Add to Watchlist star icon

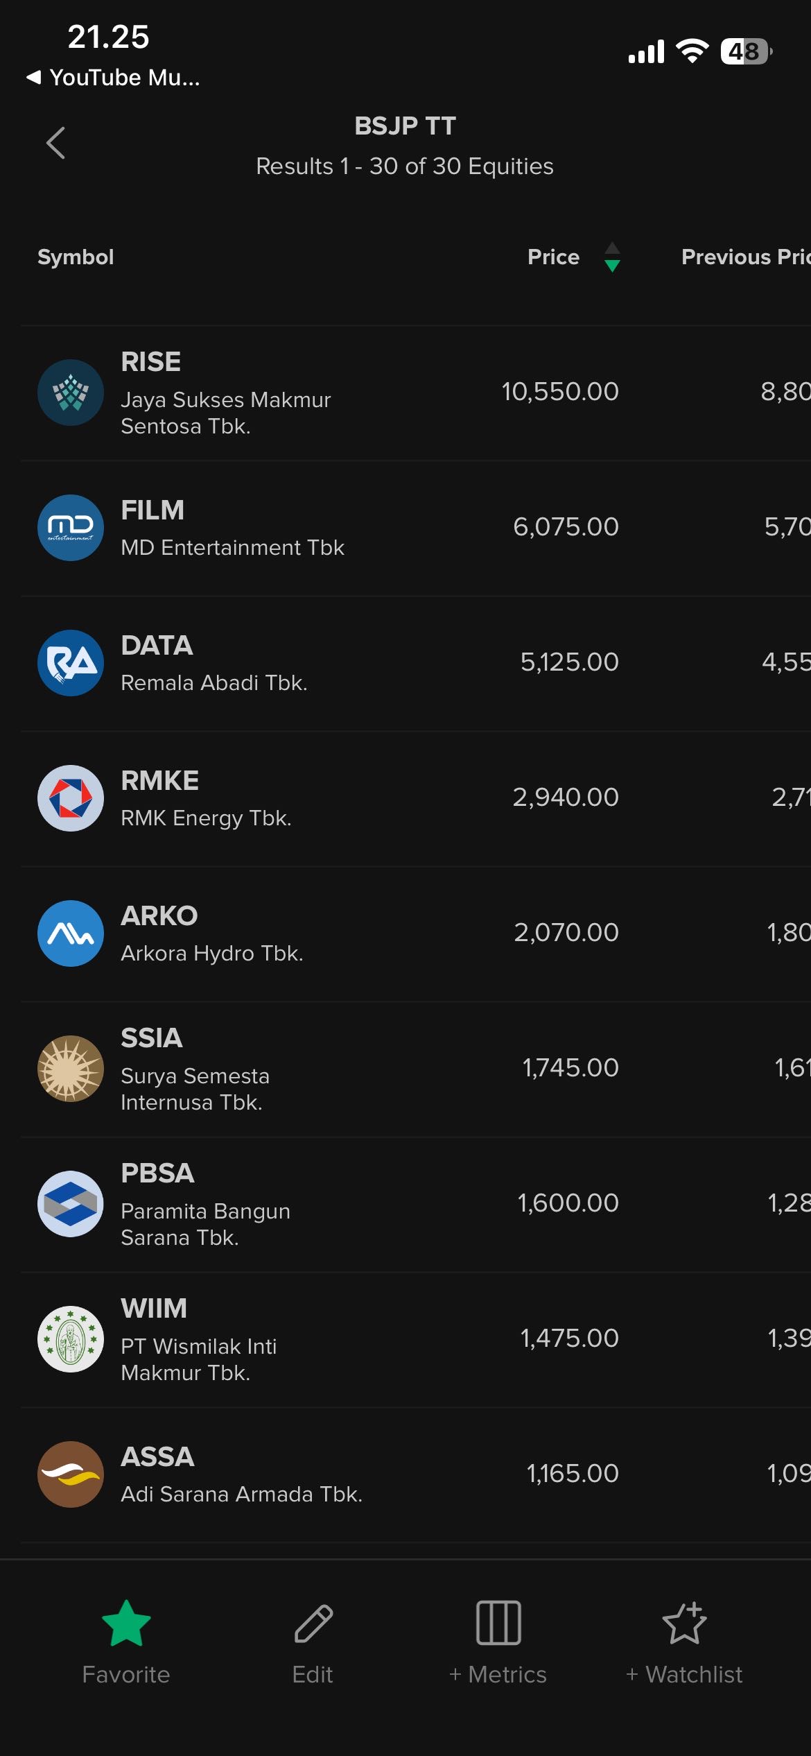point(684,1624)
